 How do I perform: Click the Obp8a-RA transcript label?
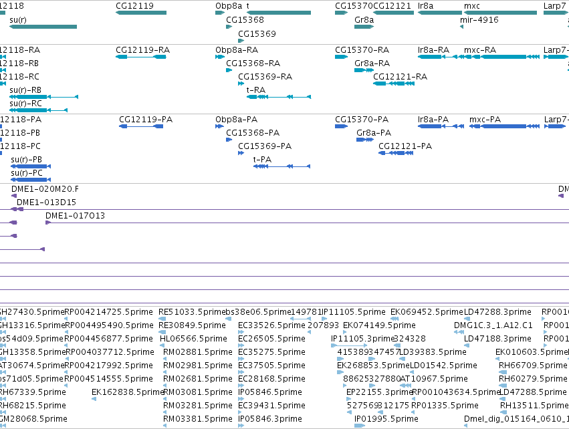237,50
